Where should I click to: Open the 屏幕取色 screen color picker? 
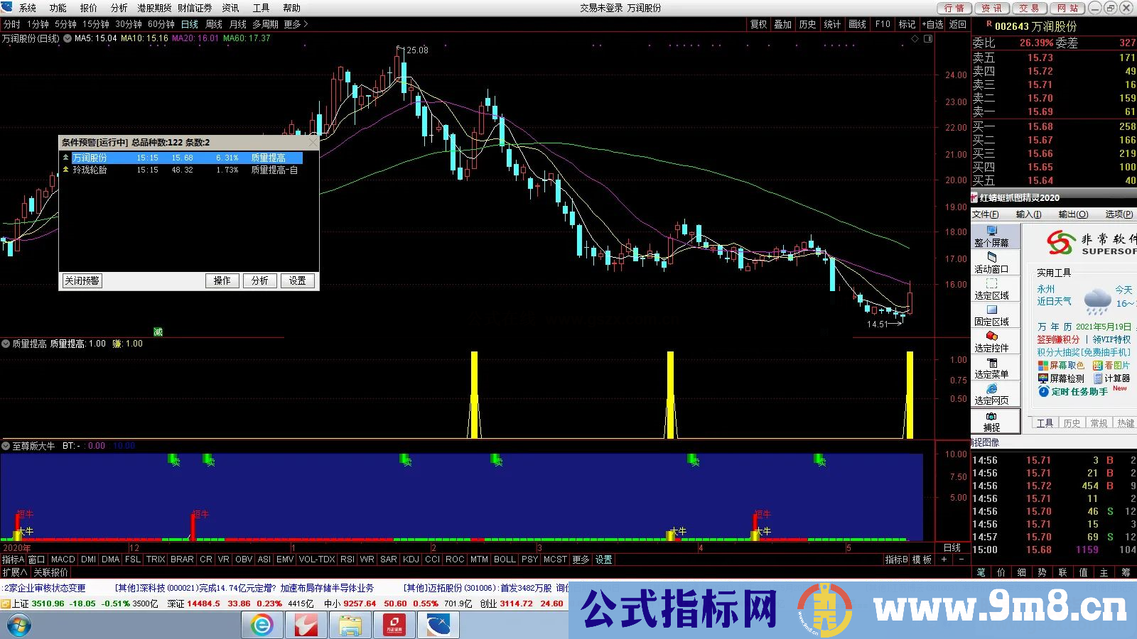1058,364
